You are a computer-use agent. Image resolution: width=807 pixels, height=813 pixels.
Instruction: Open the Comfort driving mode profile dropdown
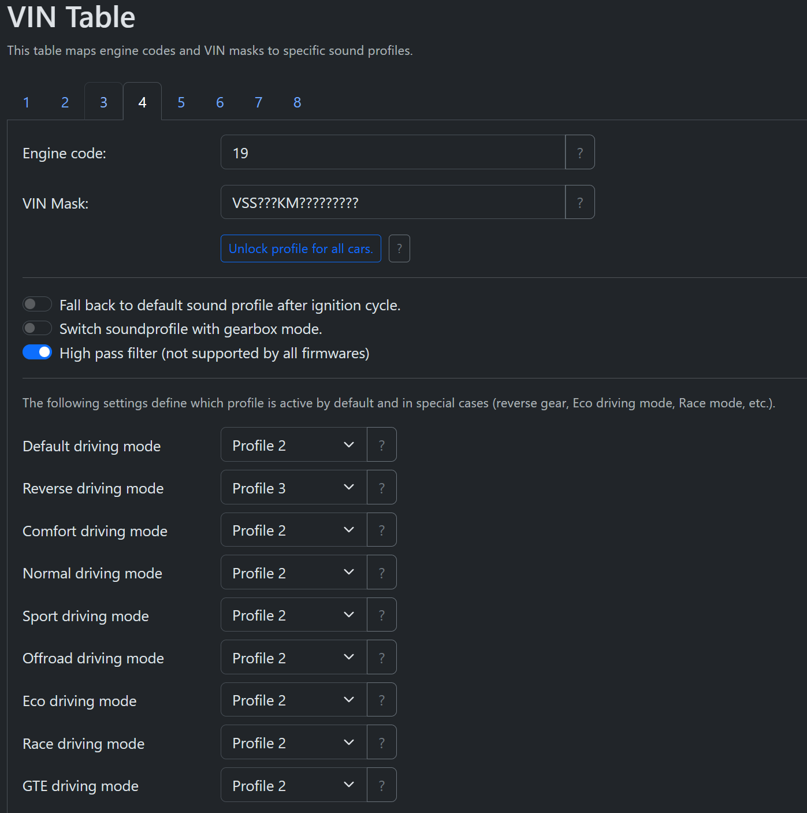click(x=293, y=530)
